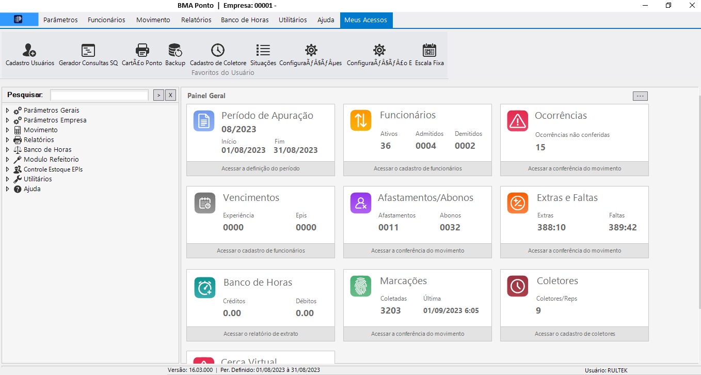The width and height of the screenshot is (701, 375).
Task: Click the Período de Apuração document icon
Action: coord(204,120)
